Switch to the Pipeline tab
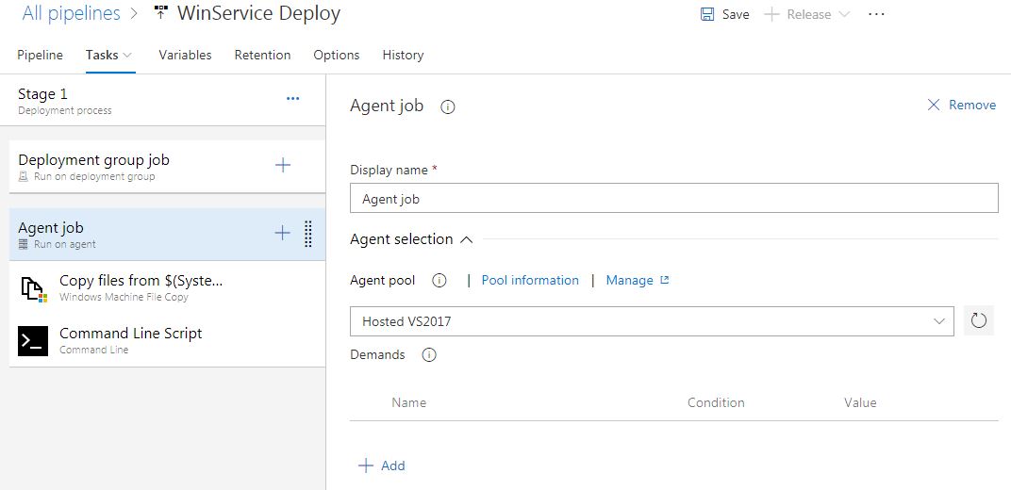The height and width of the screenshot is (490, 1011). (40, 56)
